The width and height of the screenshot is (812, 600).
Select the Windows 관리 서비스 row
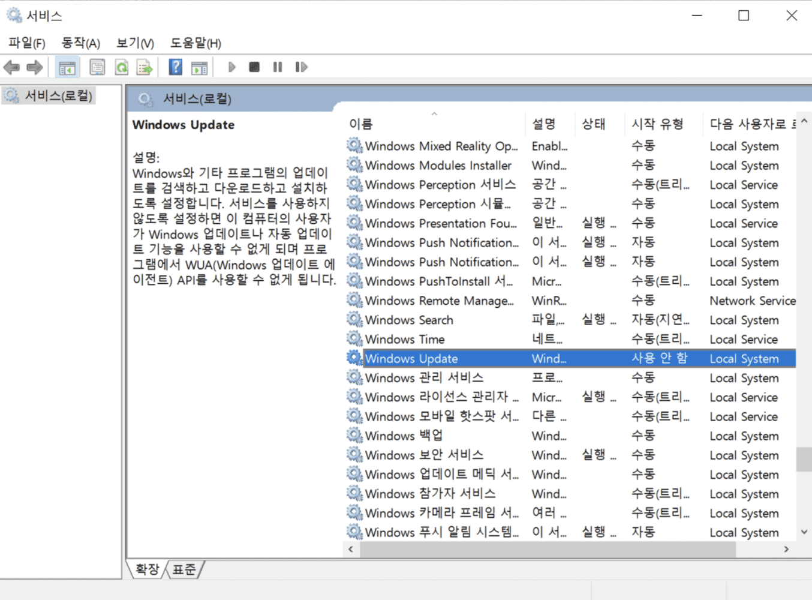click(570, 377)
